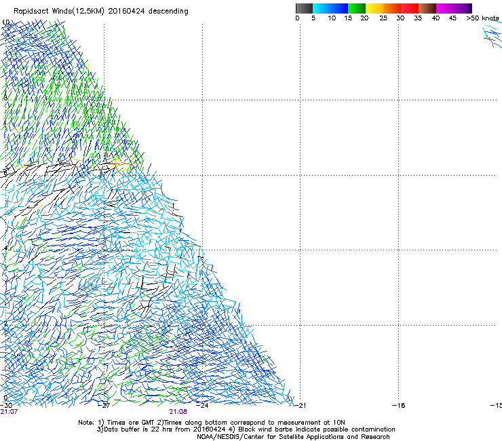Screen dimensions: 502x441
Task: Click the gray 0-5 knots legend segment
Action: pos(304,8)
